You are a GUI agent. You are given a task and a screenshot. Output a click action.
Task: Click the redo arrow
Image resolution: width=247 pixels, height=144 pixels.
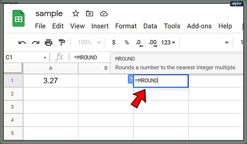[x=36, y=43]
